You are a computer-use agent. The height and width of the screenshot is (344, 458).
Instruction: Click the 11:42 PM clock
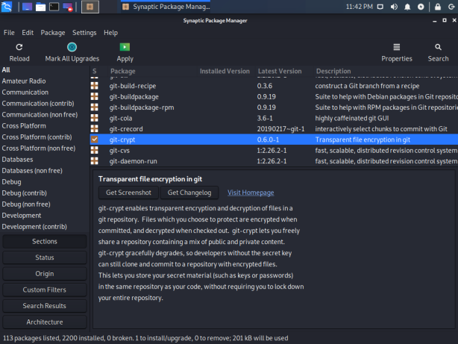click(x=360, y=7)
